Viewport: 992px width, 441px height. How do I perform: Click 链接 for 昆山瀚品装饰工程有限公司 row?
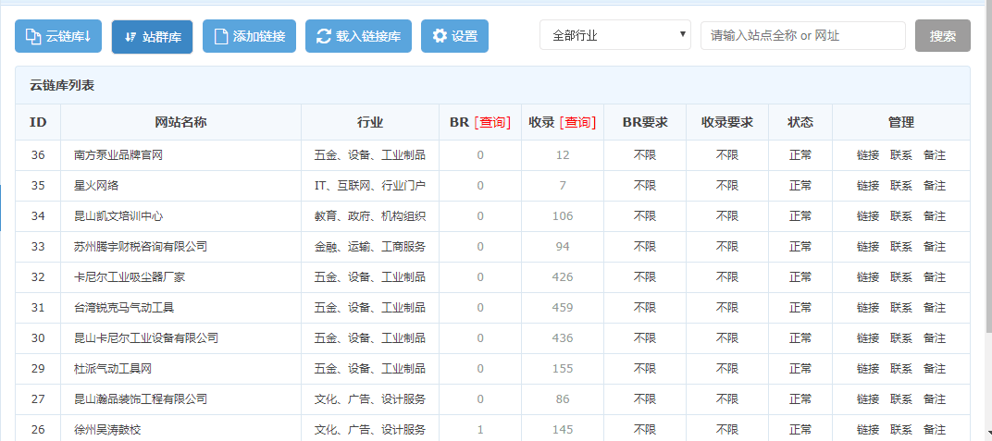868,399
